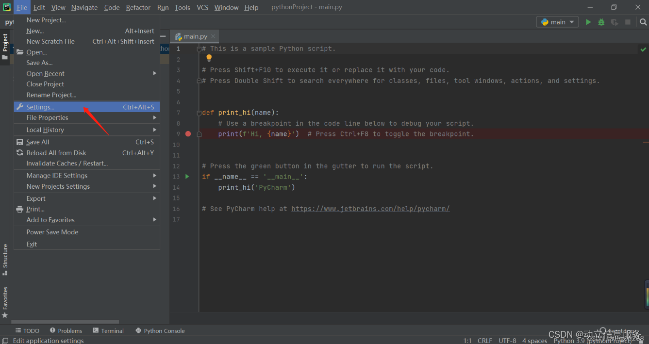This screenshot has height=344, width=649.
Task: Expand the New Projects Settings submenu
Action: 87,186
